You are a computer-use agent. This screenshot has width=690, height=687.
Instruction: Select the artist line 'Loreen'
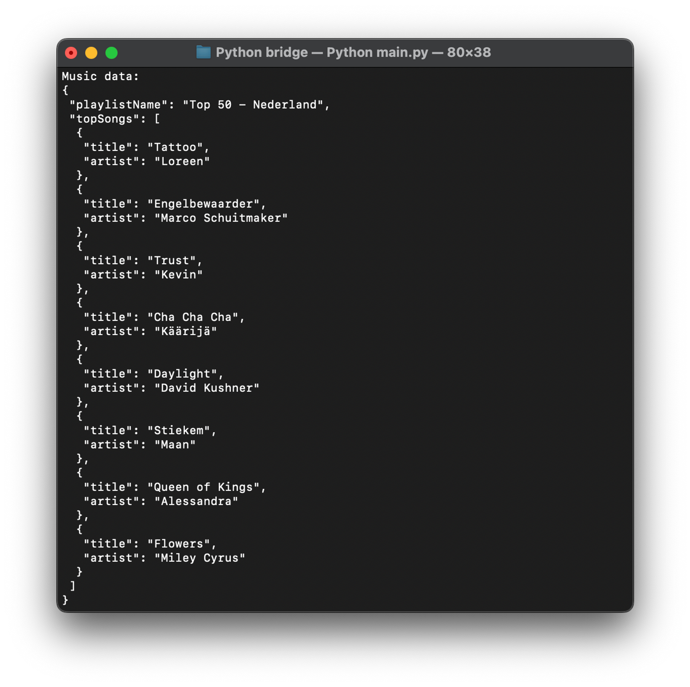(147, 161)
